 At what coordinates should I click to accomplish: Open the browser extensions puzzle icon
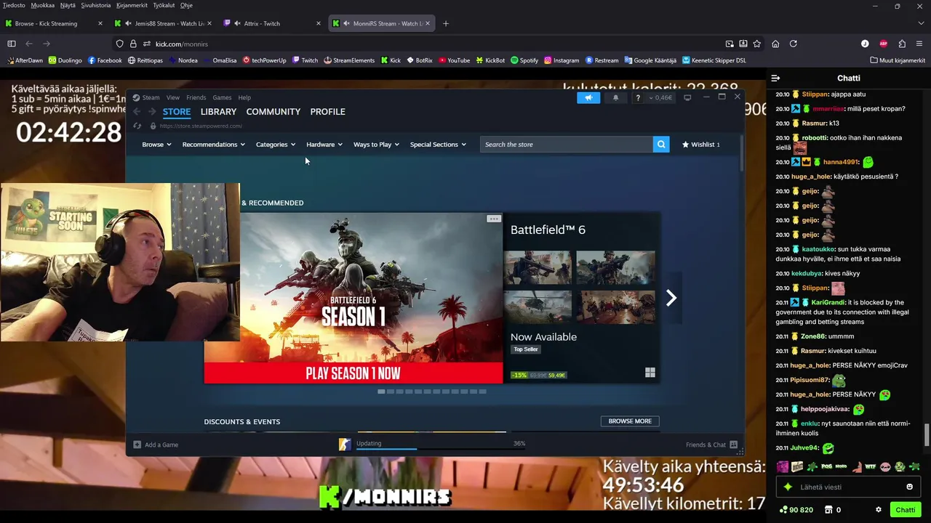coord(902,44)
